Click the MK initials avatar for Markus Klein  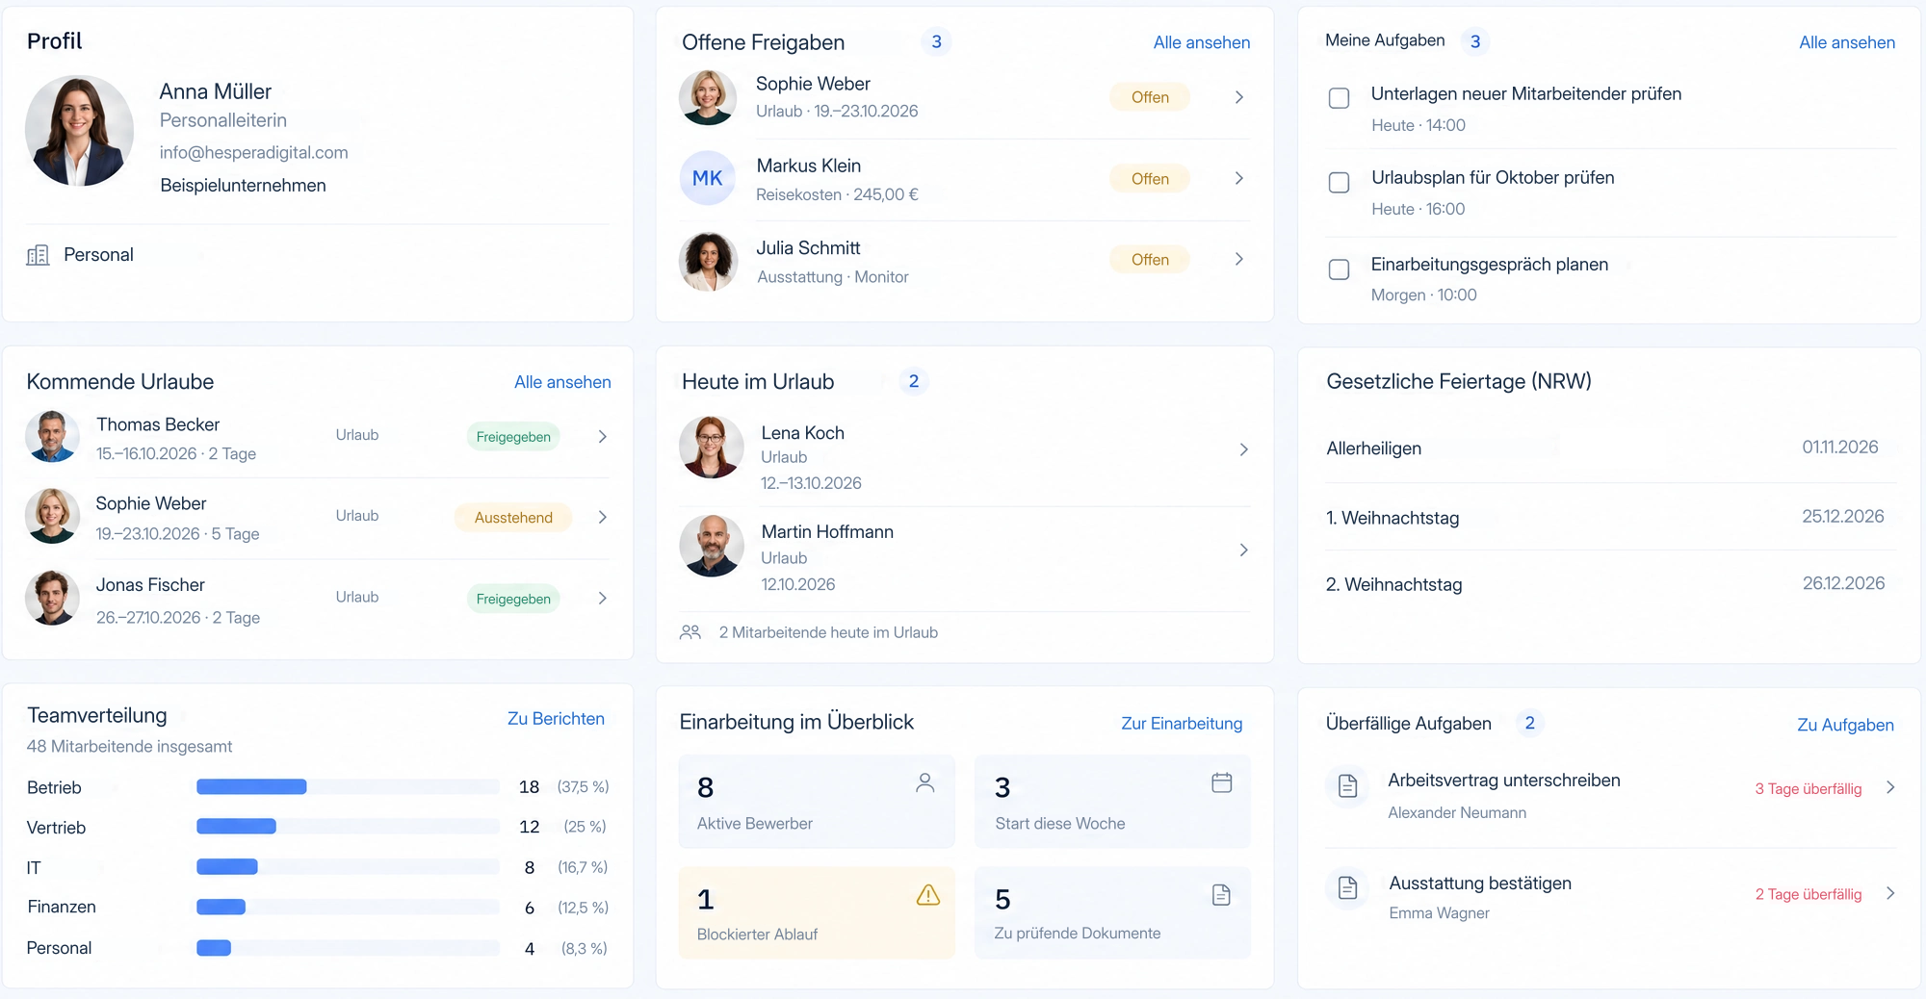708,178
